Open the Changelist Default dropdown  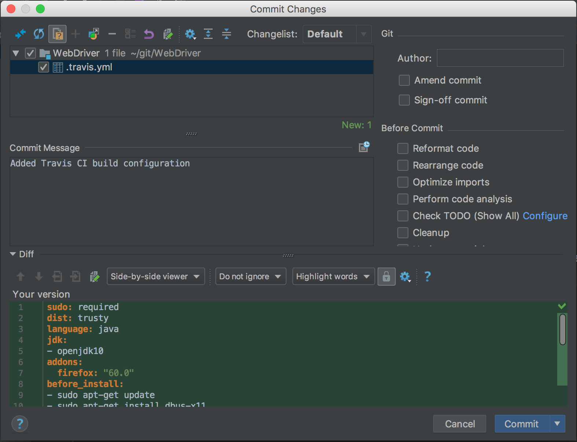tap(337, 34)
